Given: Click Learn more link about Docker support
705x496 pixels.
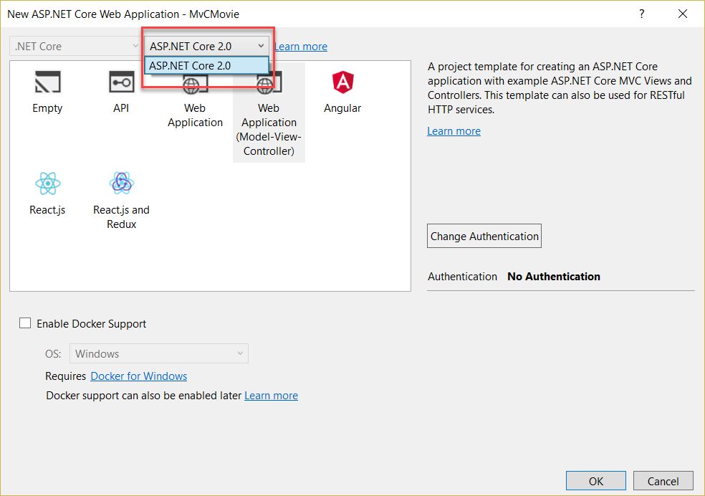Looking at the screenshot, I should click(271, 395).
